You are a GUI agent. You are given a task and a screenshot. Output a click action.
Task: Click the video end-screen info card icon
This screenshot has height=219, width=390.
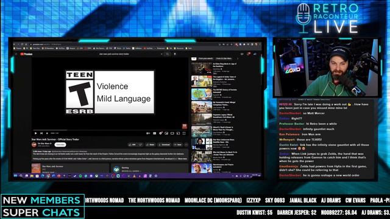tap(184, 126)
